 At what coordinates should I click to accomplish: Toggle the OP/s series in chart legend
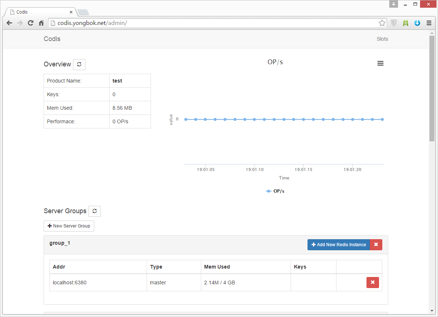[x=275, y=191]
